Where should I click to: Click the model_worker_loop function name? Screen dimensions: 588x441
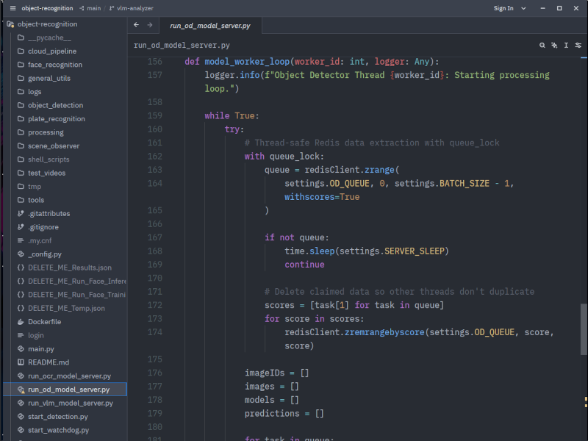[247, 62]
